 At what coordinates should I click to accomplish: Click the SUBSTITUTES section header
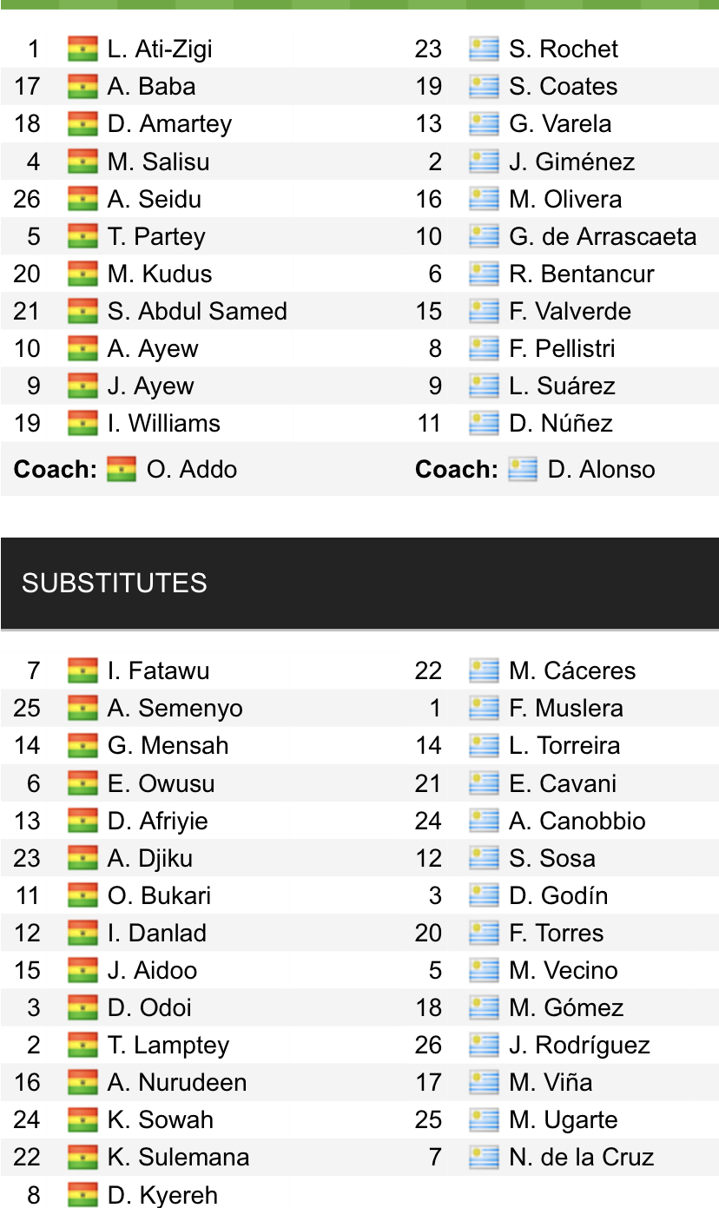click(115, 583)
